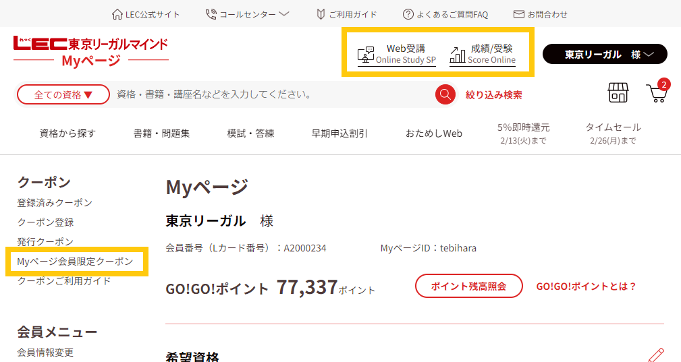
Task: Open クーポンご利用ガイド in sidebar
Action: [64, 280]
